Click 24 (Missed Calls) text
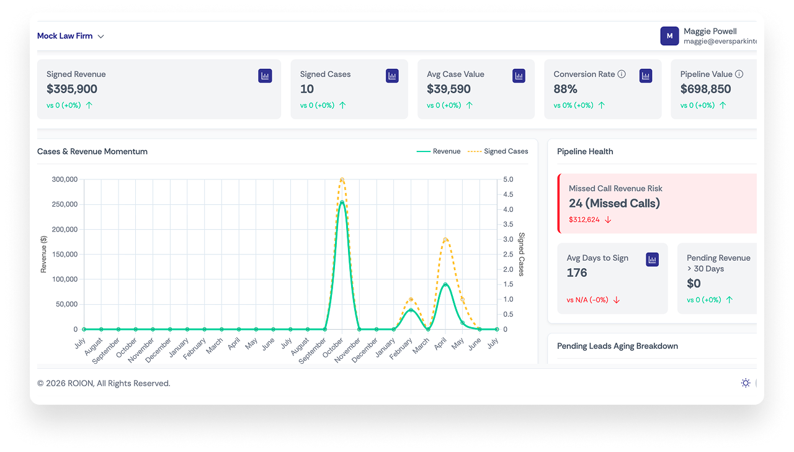Viewport: 794px width, 452px height. coord(614,203)
